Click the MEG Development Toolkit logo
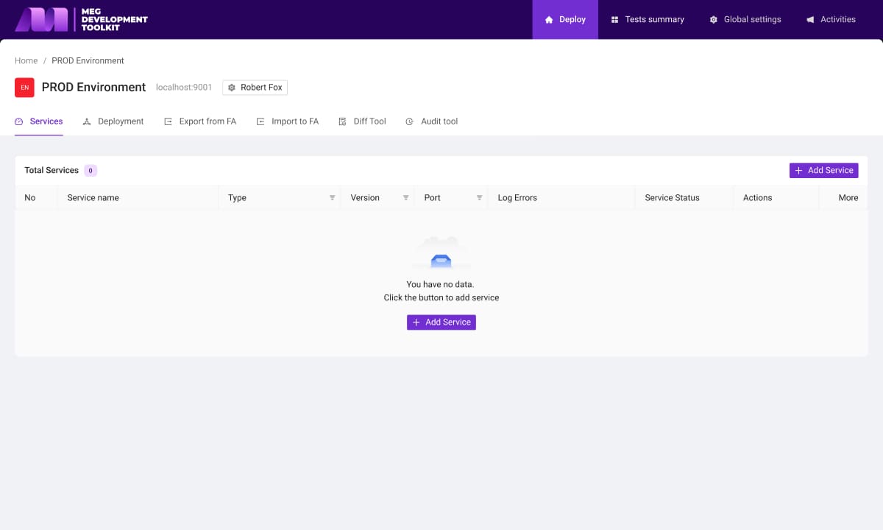This screenshot has width=883, height=530. coord(81,19)
